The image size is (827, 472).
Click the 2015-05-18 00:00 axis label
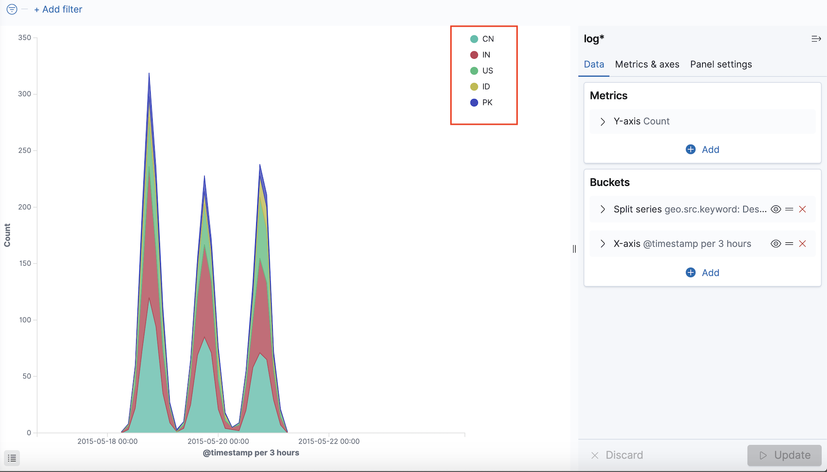click(107, 441)
